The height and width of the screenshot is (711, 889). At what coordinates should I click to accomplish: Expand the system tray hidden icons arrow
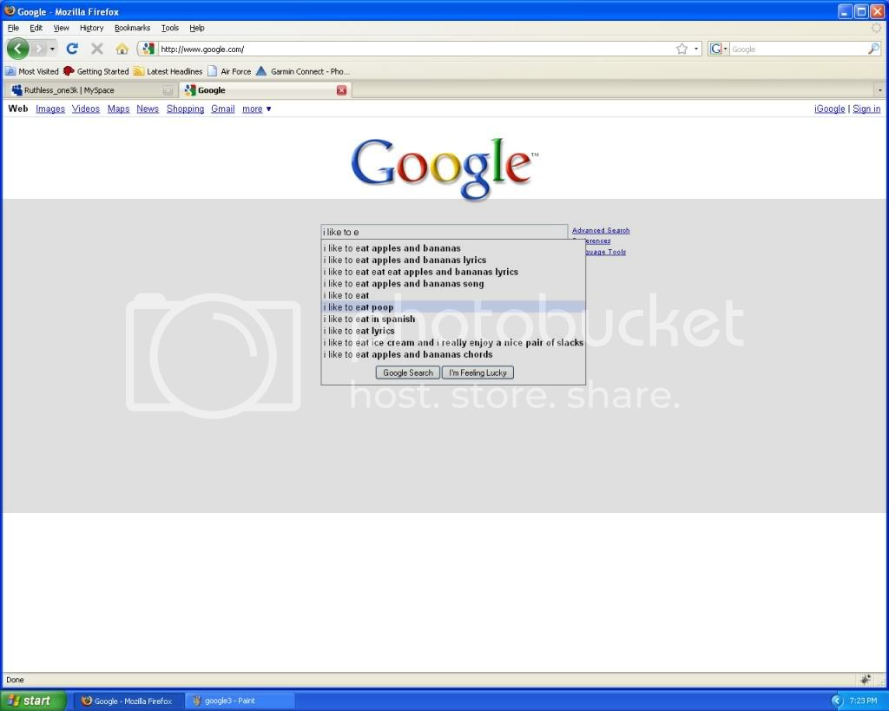838,701
